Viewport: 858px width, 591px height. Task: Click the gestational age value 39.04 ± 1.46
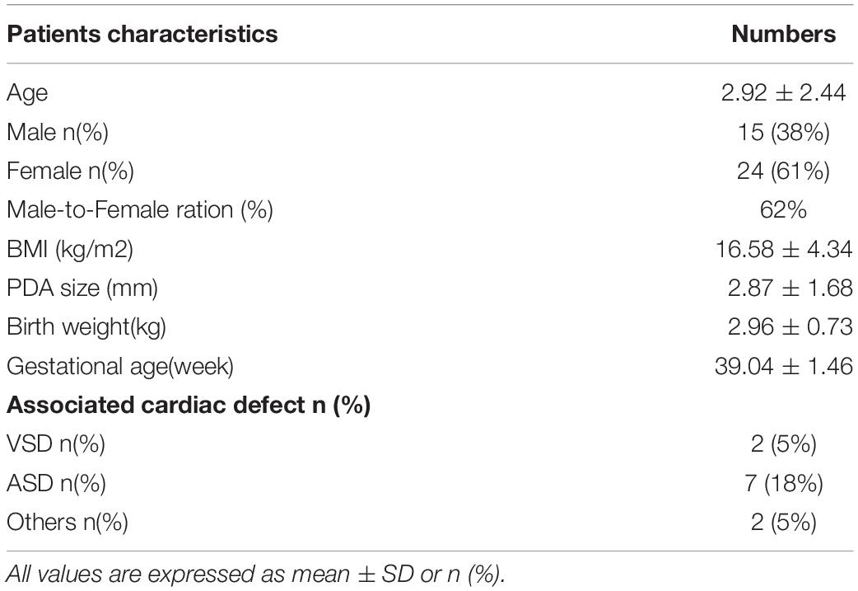coord(784,366)
